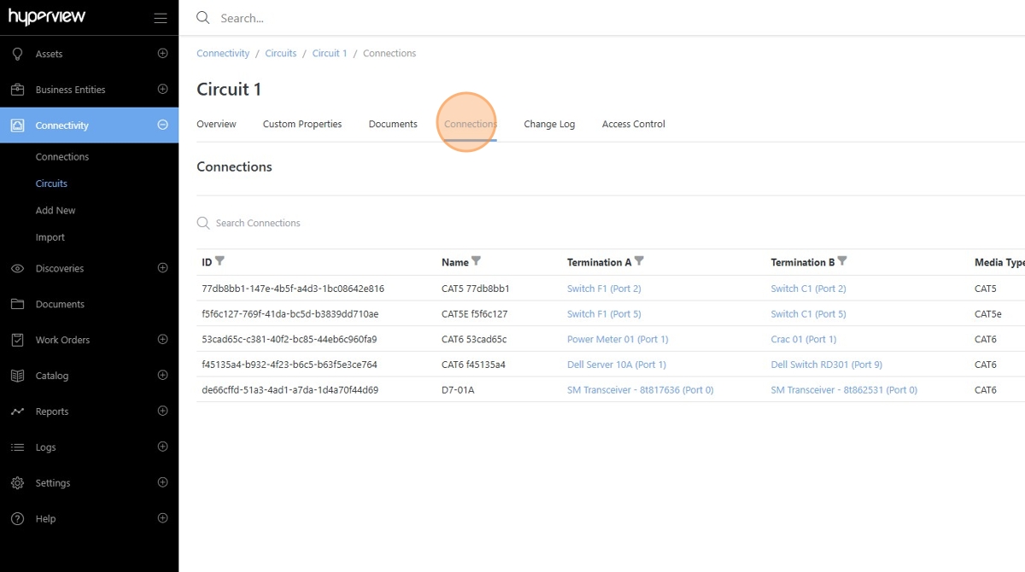Open Power Meter 01 (Port 1) link
The image size is (1025, 572).
(x=618, y=339)
